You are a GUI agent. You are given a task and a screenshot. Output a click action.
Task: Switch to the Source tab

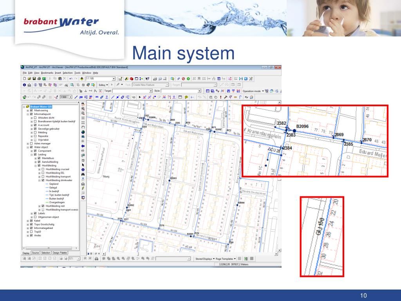35,253
